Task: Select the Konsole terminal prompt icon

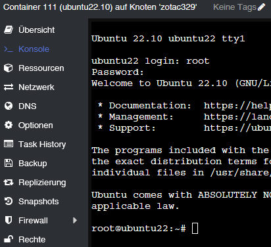Action: point(9,49)
